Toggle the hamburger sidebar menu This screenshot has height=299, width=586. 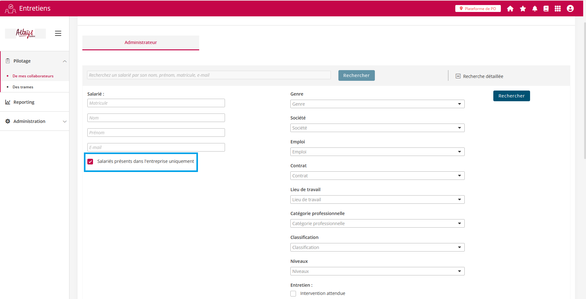tap(58, 33)
